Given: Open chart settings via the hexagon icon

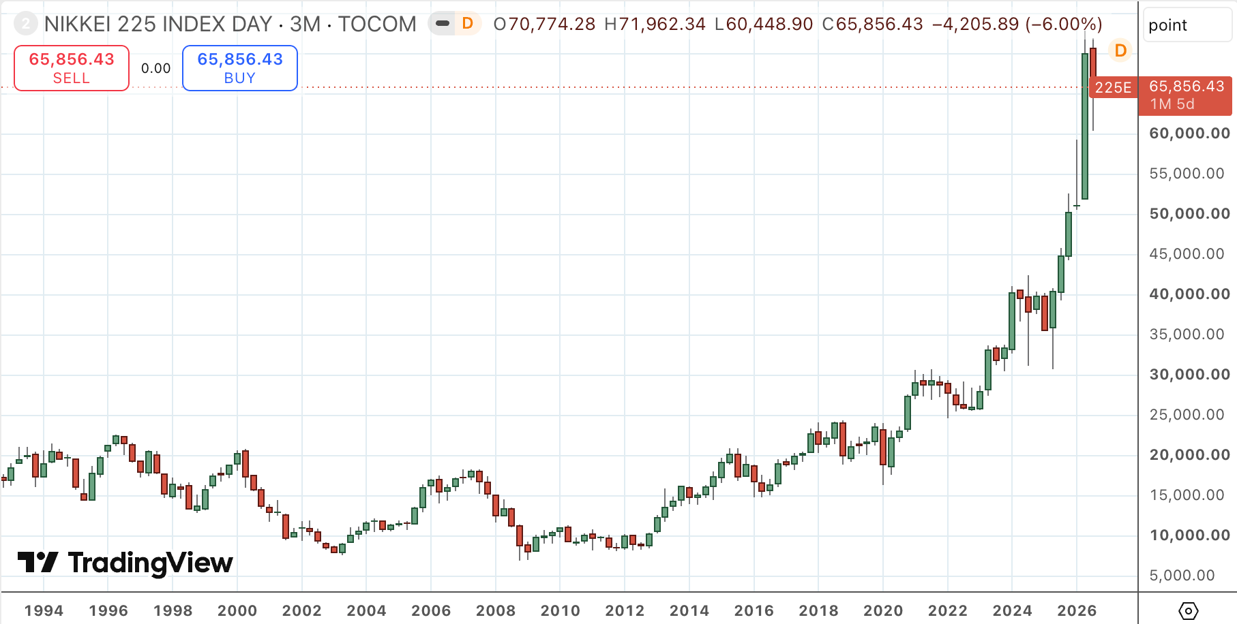Looking at the screenshot, I should coord(1188,610).
